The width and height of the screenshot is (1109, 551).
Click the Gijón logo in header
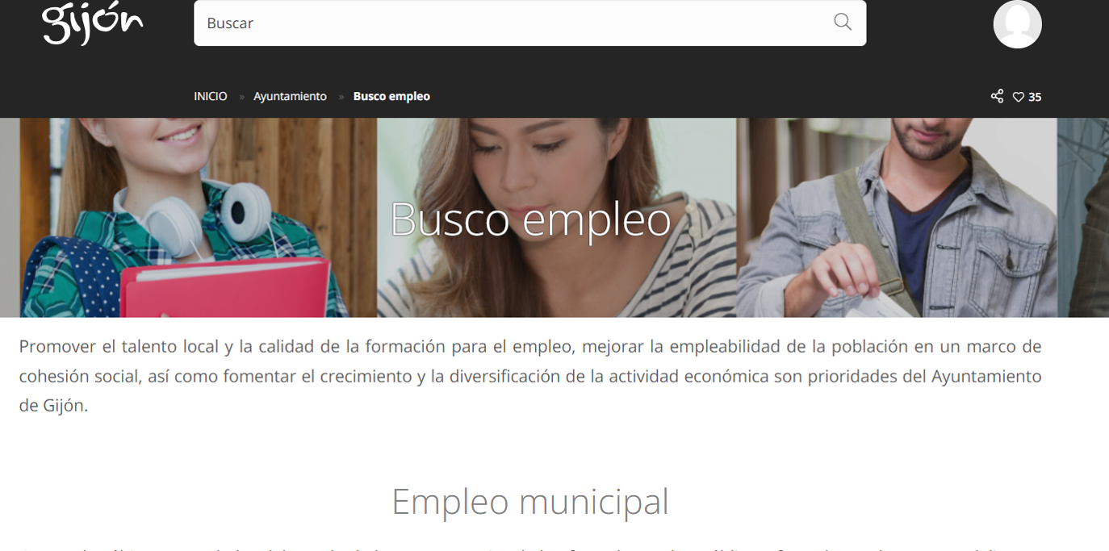93,23
